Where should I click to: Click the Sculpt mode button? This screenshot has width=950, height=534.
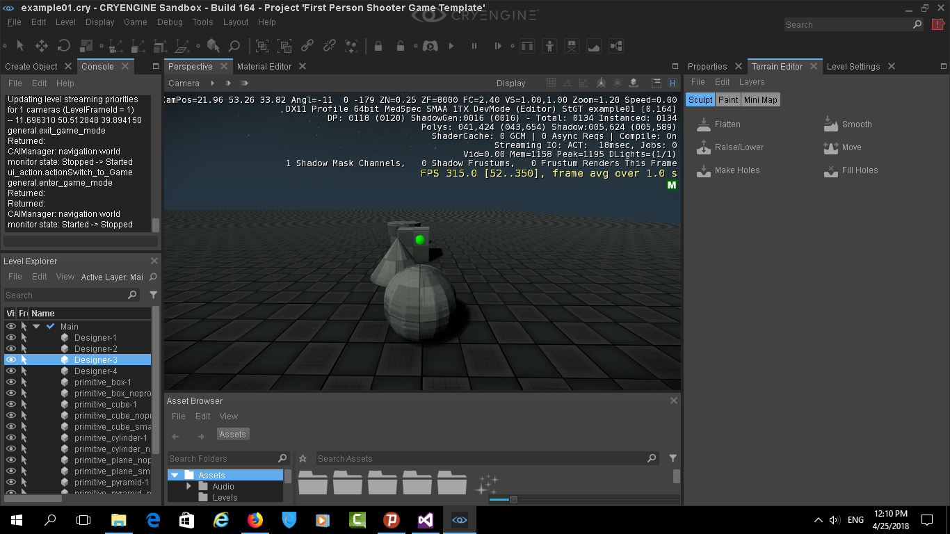(700, 99)
